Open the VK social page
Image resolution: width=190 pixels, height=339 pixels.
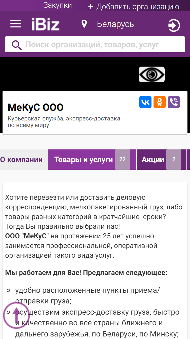pyautogui.click(x=145, y=102)
